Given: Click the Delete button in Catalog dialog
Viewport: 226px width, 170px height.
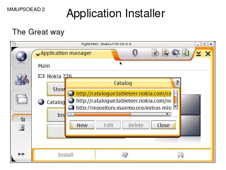Looking at the screenshot, I should (136, 125).
